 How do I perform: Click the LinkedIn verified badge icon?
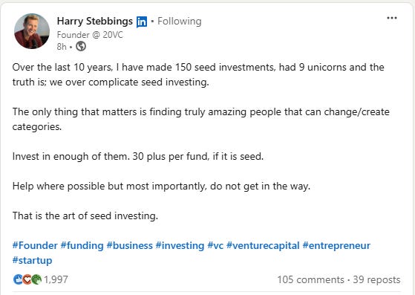(142, 22)
